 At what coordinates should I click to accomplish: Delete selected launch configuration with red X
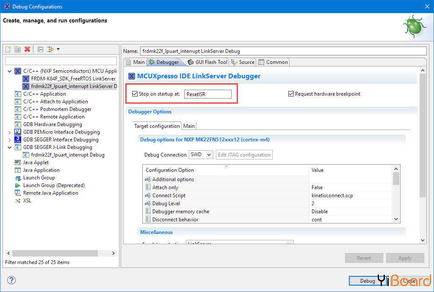point(27,49)
